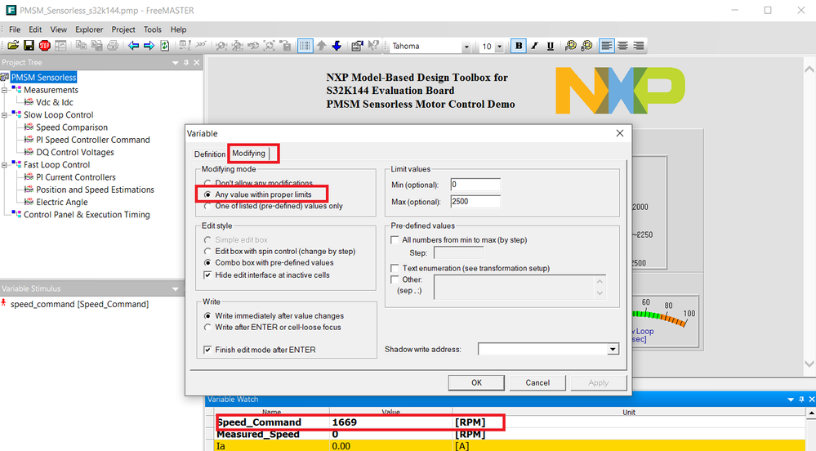Image resolution: width=816 pixels, height=451 pixels.
Task: Align text center
Action: coord(622,46)
